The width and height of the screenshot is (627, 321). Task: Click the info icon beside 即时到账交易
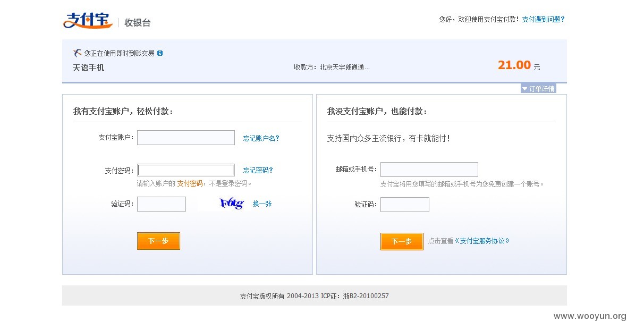tap(160, 53)
